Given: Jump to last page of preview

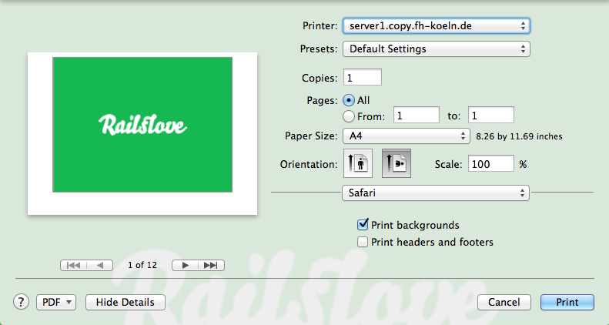Looking at the screenshot, I should pyautogui.click(x=211, y=265).
